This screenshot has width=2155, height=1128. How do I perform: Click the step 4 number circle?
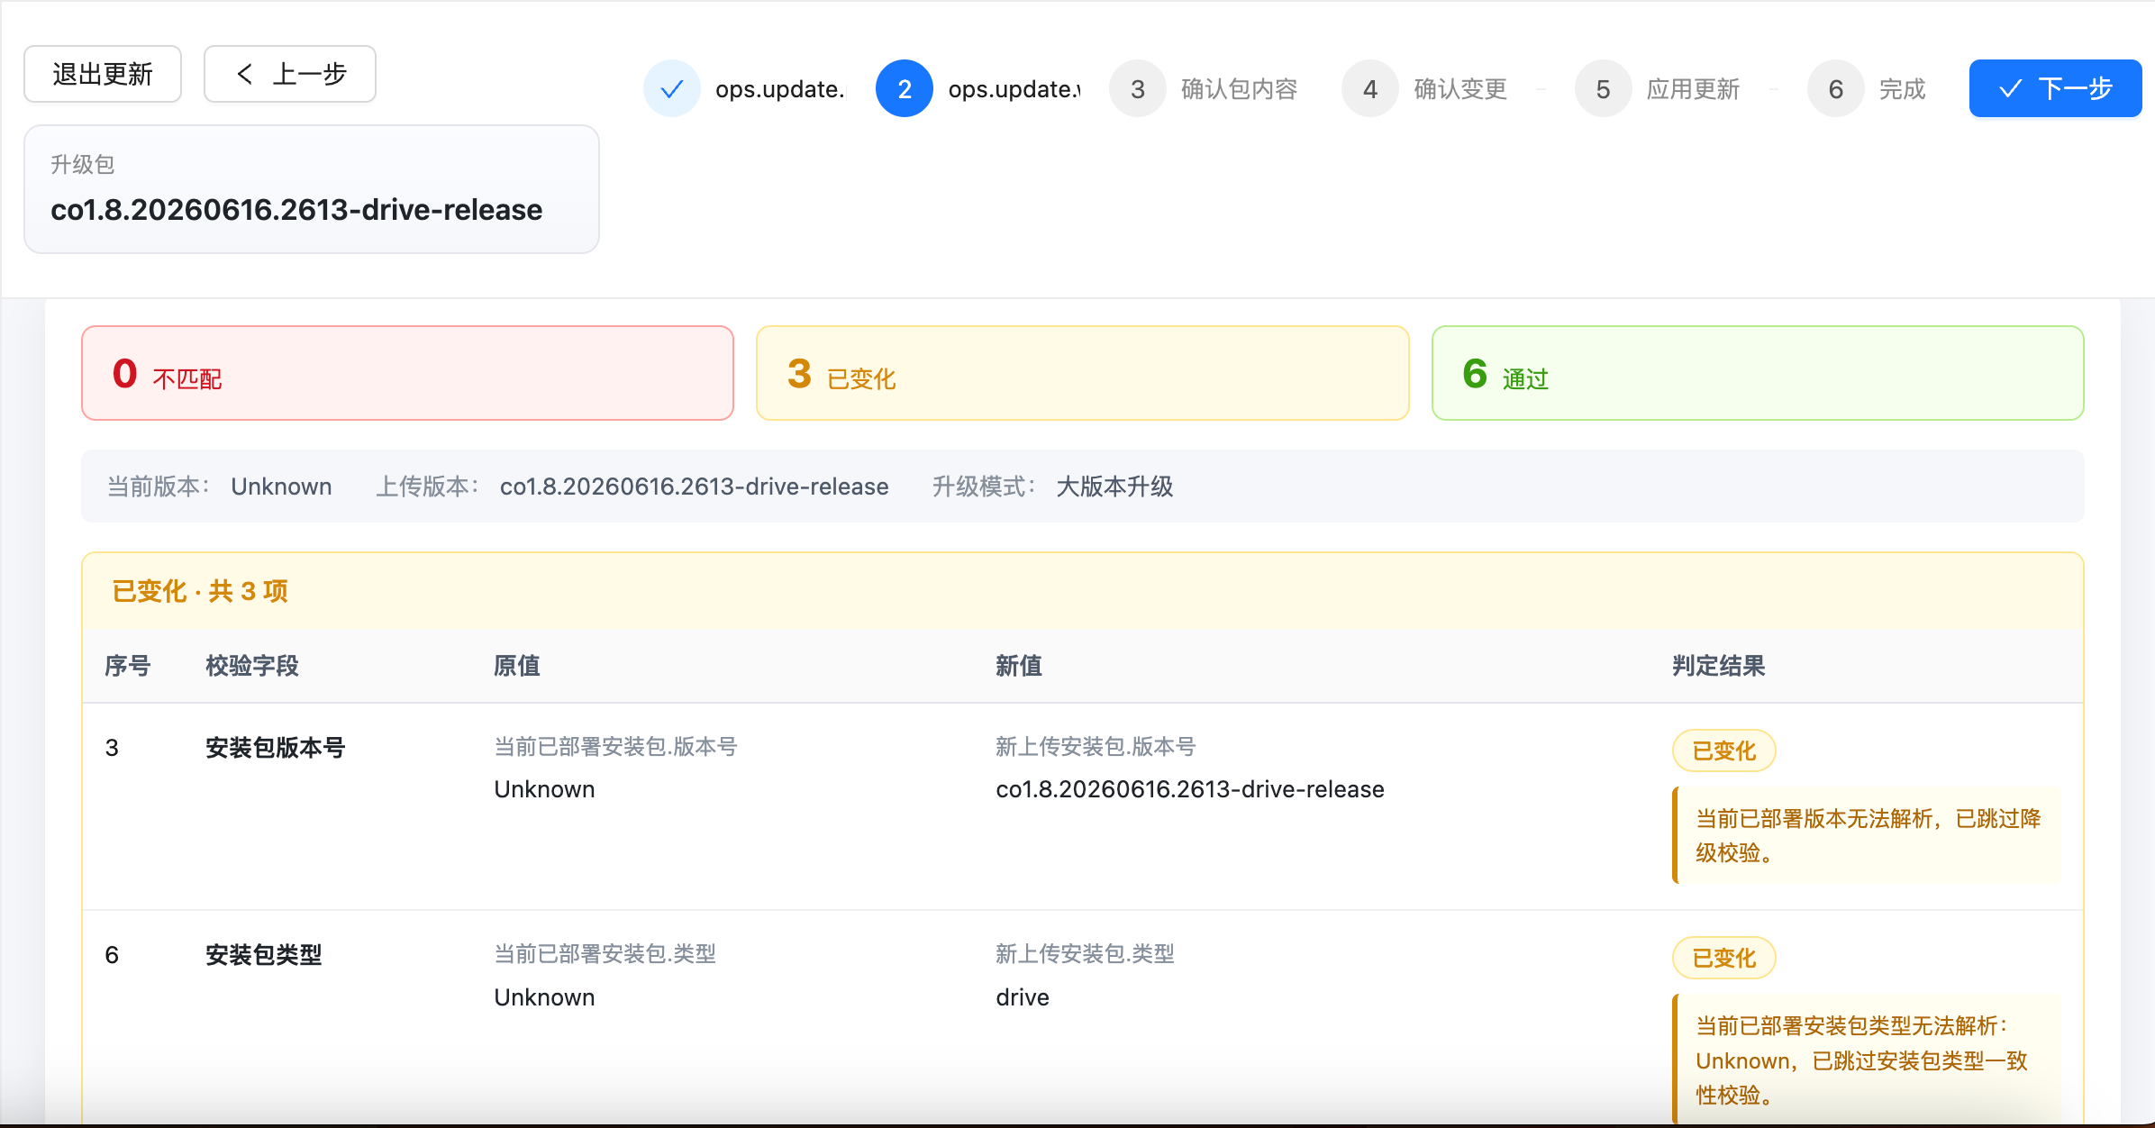coord(1370,88)
